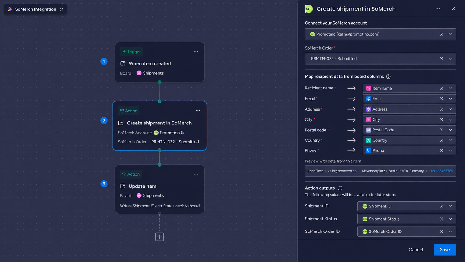This screenshot has width=465, height=262.
Task: Expand the Phone column dropdown
Action: tap(451, 151)
